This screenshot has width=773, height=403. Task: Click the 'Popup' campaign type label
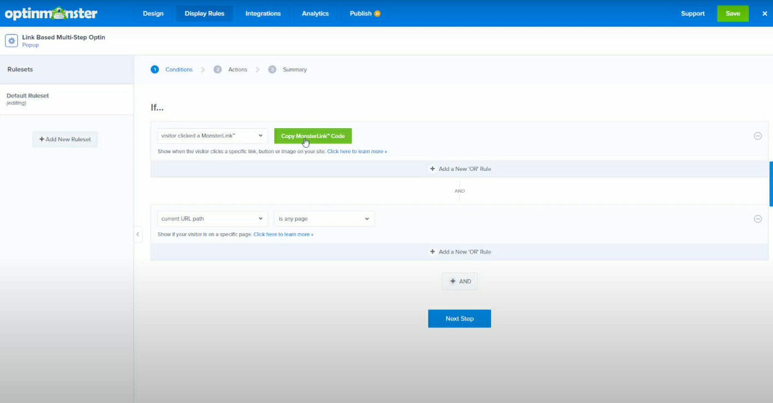(31, 45)
